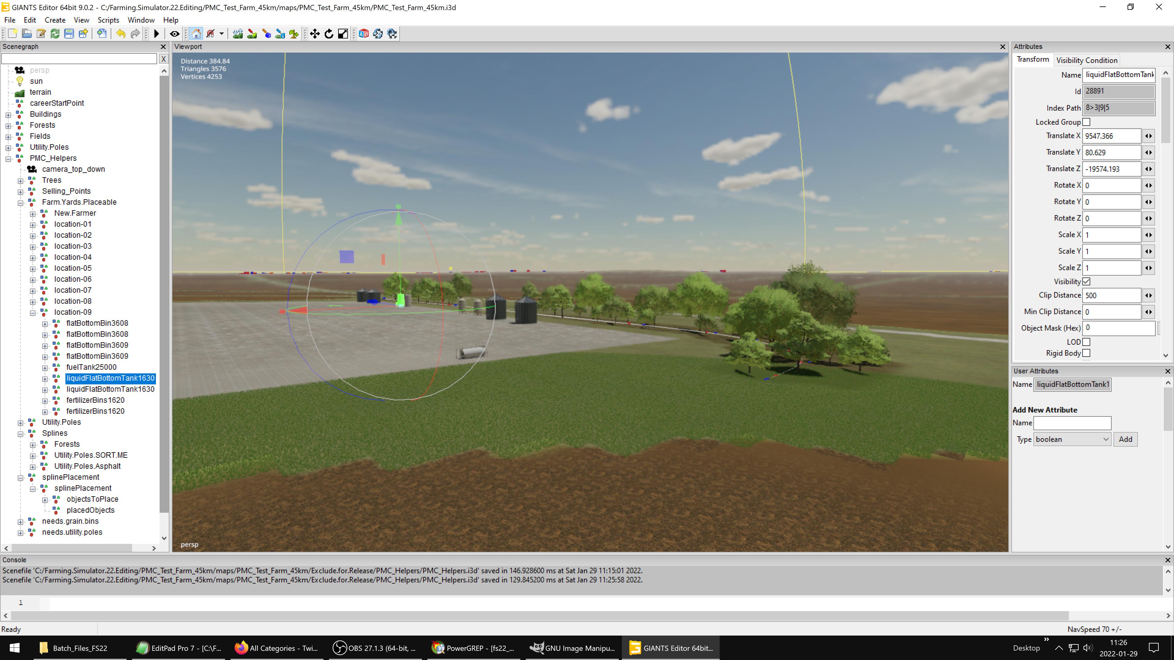Viewport: 1174px width, 660px height.
Task: Open the attribute Type boolean dropdown
Action: pos(1072,440)
